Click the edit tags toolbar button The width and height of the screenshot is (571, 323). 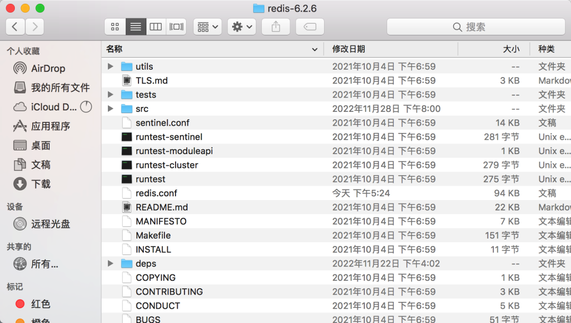pos(310,27)
